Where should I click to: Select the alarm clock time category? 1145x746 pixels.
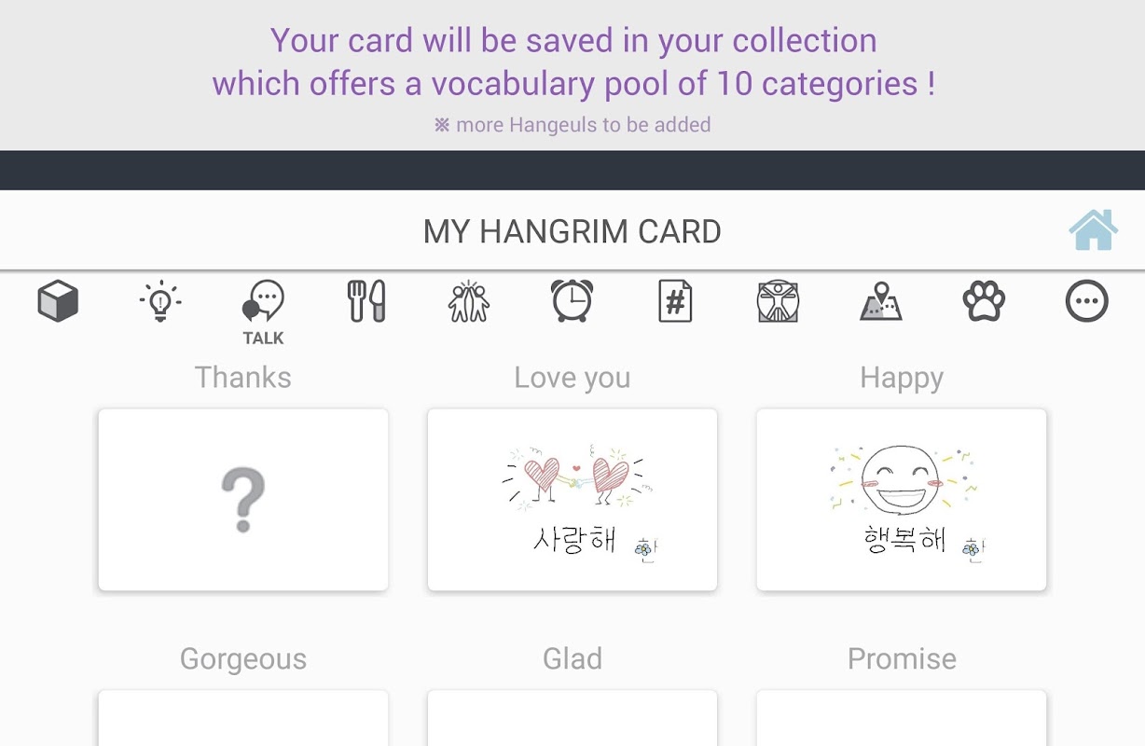[572, 302]
